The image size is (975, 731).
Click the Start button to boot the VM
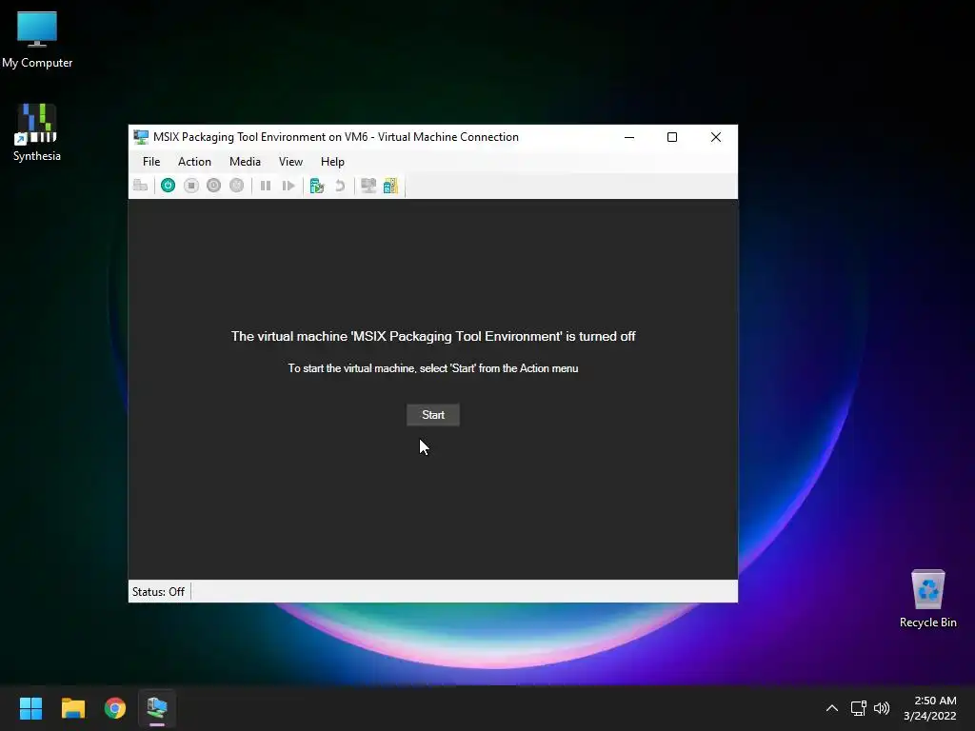click(433, 415)
